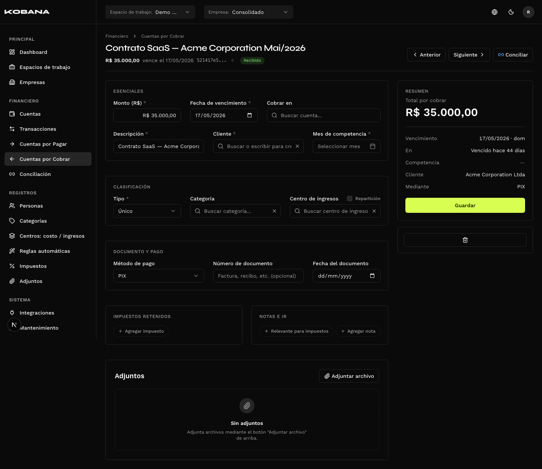
Task: Open calendar in Fecha del documento
Action: point(372,276)
